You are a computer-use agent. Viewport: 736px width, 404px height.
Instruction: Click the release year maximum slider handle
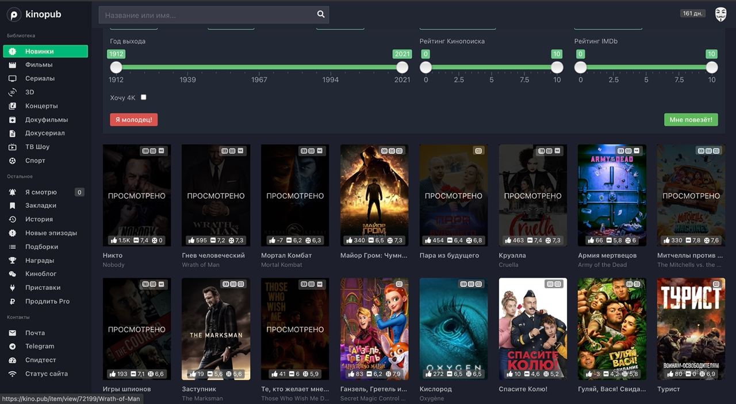pos(402,67)
